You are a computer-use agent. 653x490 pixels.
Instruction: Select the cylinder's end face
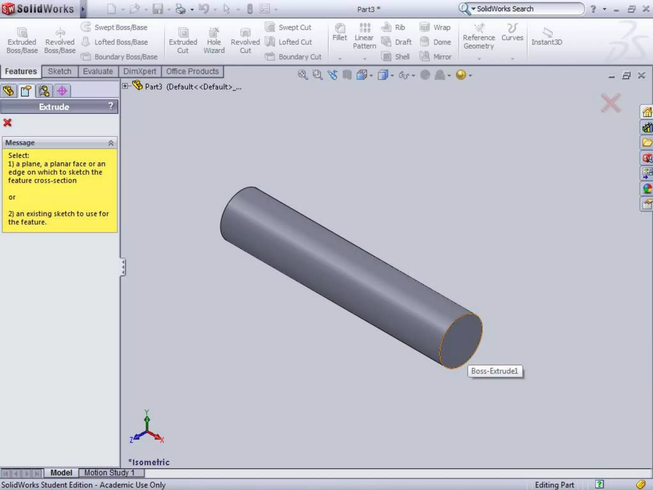coord(461,341)
